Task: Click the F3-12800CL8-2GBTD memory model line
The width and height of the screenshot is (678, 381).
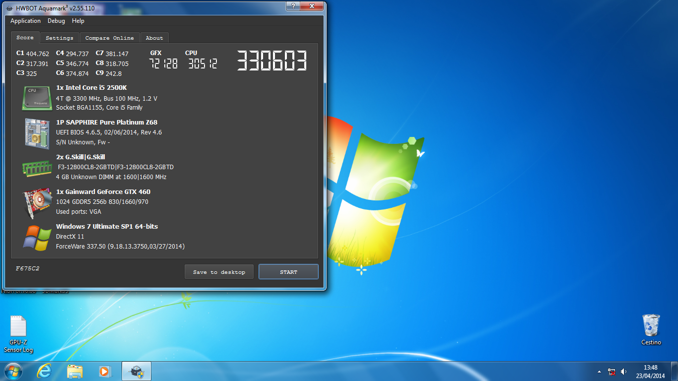Action: (116, 167)
